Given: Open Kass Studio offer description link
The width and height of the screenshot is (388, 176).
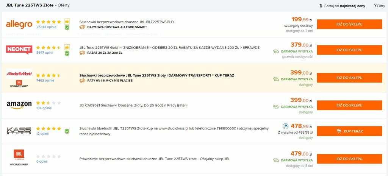Looking at the screenshot, I should coord(174,131).
